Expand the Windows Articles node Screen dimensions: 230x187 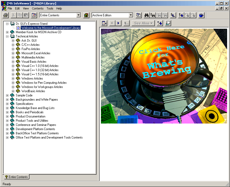point(13,78)
